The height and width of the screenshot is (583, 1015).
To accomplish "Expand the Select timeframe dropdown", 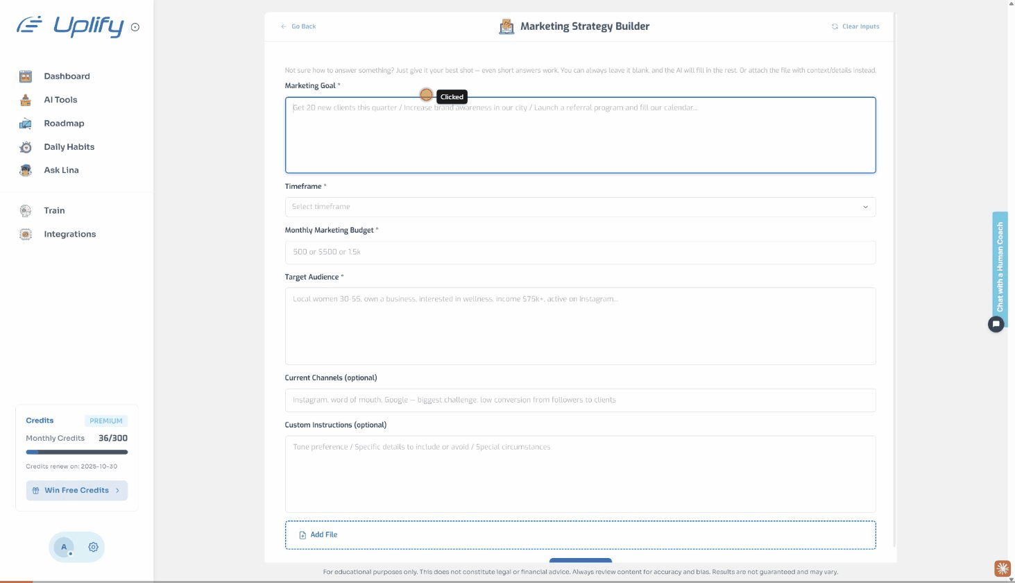I will click(x=579, y=207).
